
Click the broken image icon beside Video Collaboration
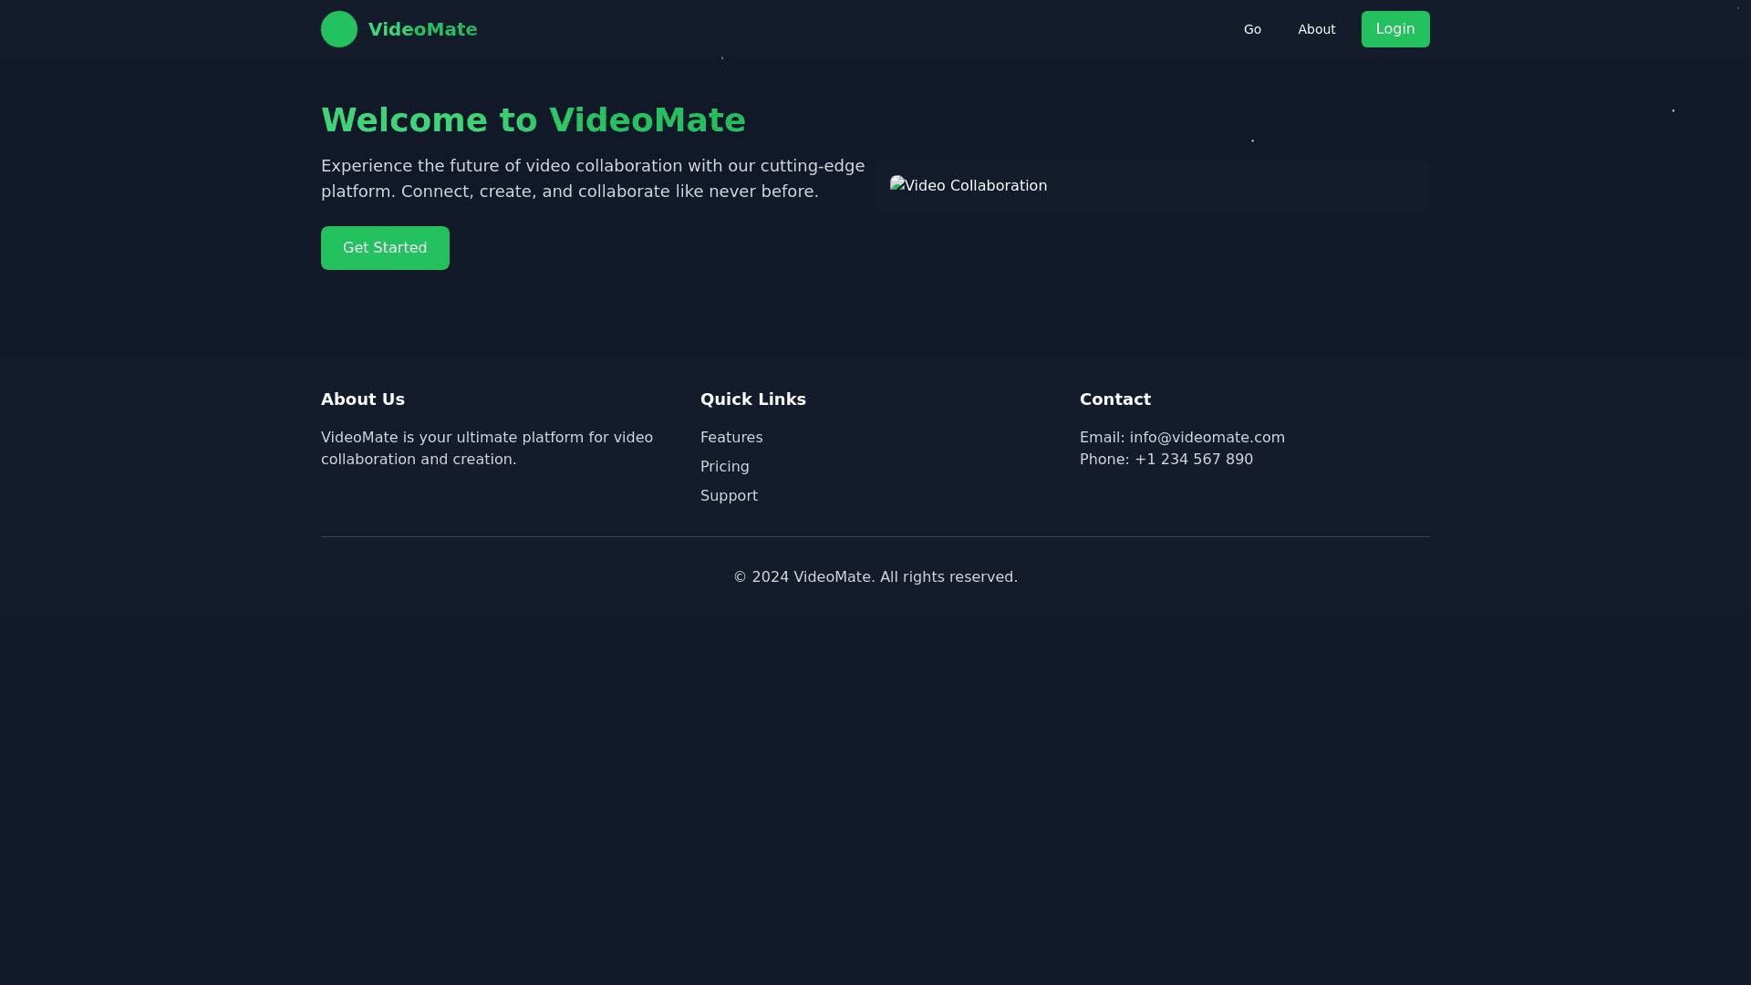(x=897, y=185)
